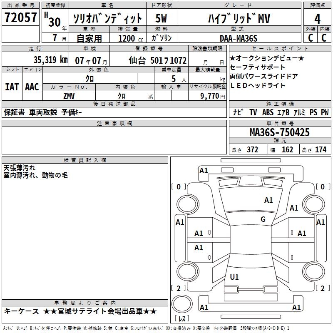Click the first registration year 30
The height and width of the screenshot is (333, 333).
(55, 22)
